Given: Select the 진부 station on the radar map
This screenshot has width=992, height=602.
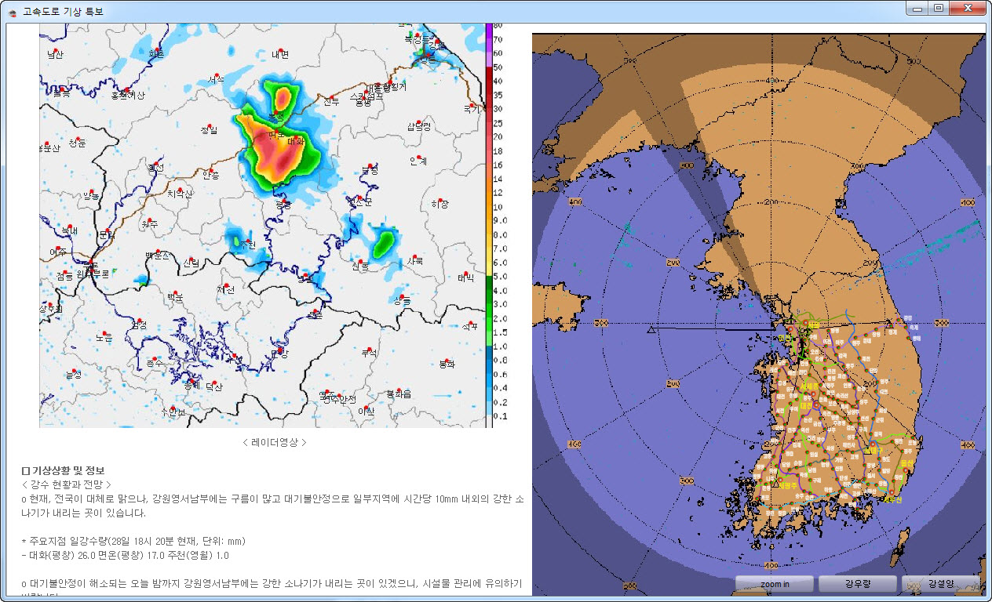Looking at the screenshot, I should (331, 101).
